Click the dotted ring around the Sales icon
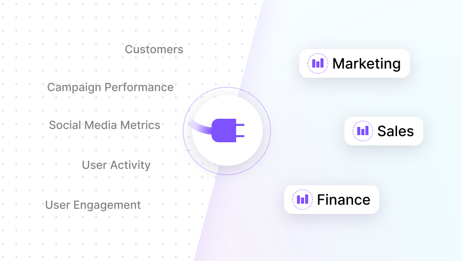 (x=363, y=121)
